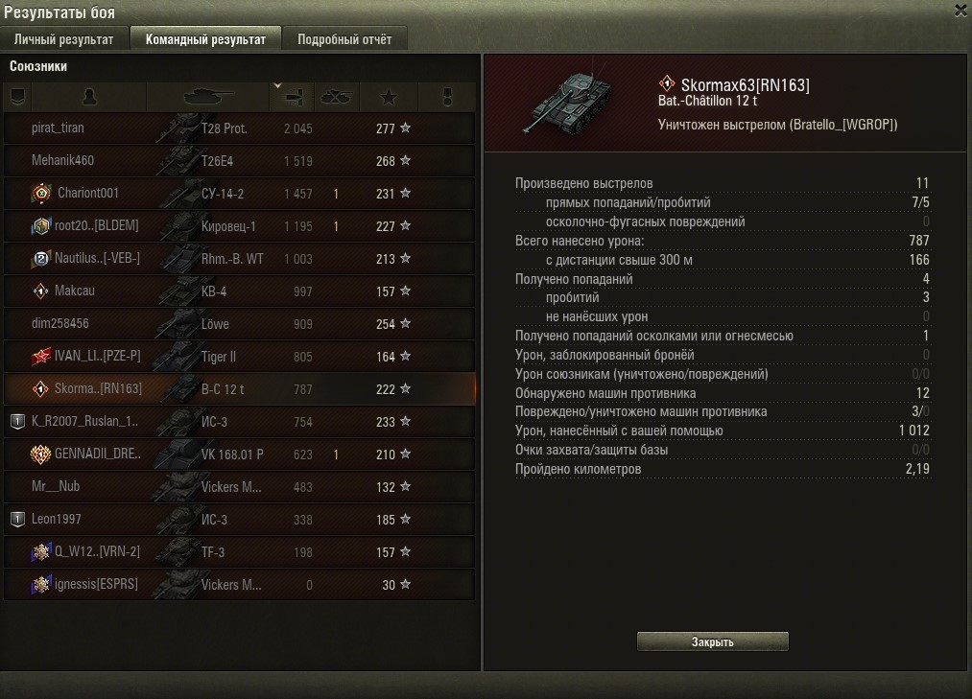972x699 pixels.
Task: Click the Bat.-Châtillon 12 t tank image
Action: pos(566,102)
